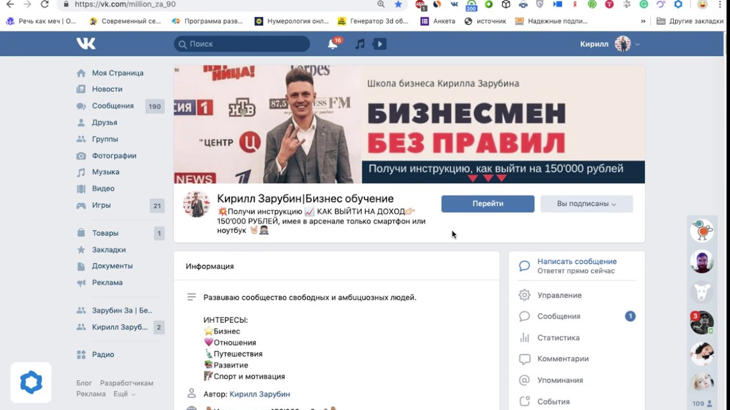Open author link Кирилл Зарубин
The image size is (730, 410).
[259, 394]
